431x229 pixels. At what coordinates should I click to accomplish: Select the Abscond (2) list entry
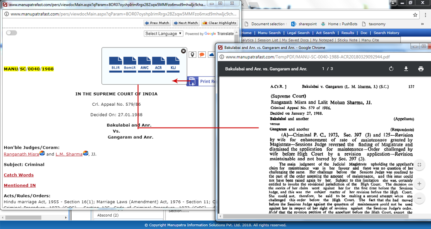(x=108, y=215)
